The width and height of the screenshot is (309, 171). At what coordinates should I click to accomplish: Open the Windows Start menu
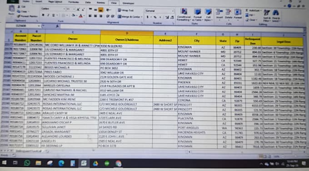[x=4, y=163]
